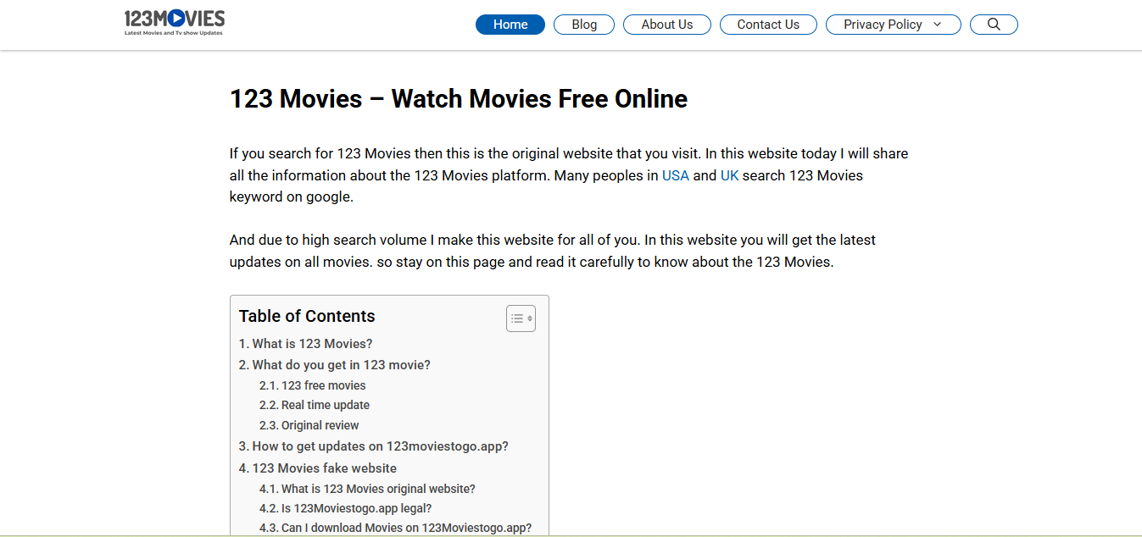This screenshot has width=1142, height=537.
Task: Open the search magnifier button
Action: (x=994, y=25)
